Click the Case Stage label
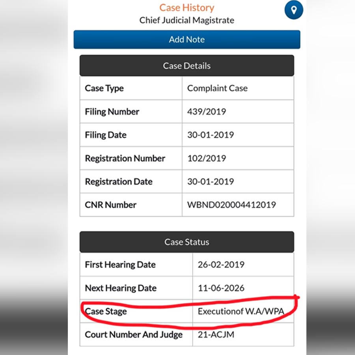This screenshot has width=355, height=355. (106, 311)
